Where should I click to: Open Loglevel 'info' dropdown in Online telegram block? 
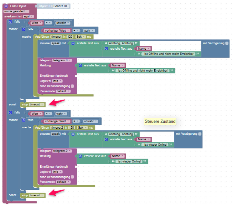[57, 172]
